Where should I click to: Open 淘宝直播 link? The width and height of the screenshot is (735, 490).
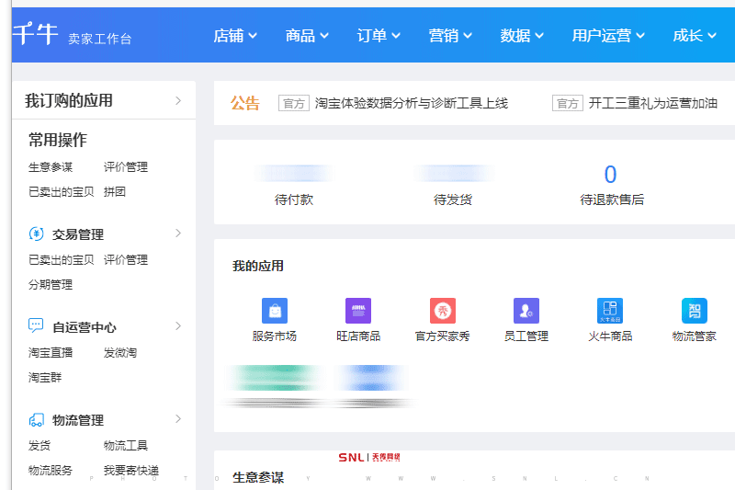(x=51, y=353)
